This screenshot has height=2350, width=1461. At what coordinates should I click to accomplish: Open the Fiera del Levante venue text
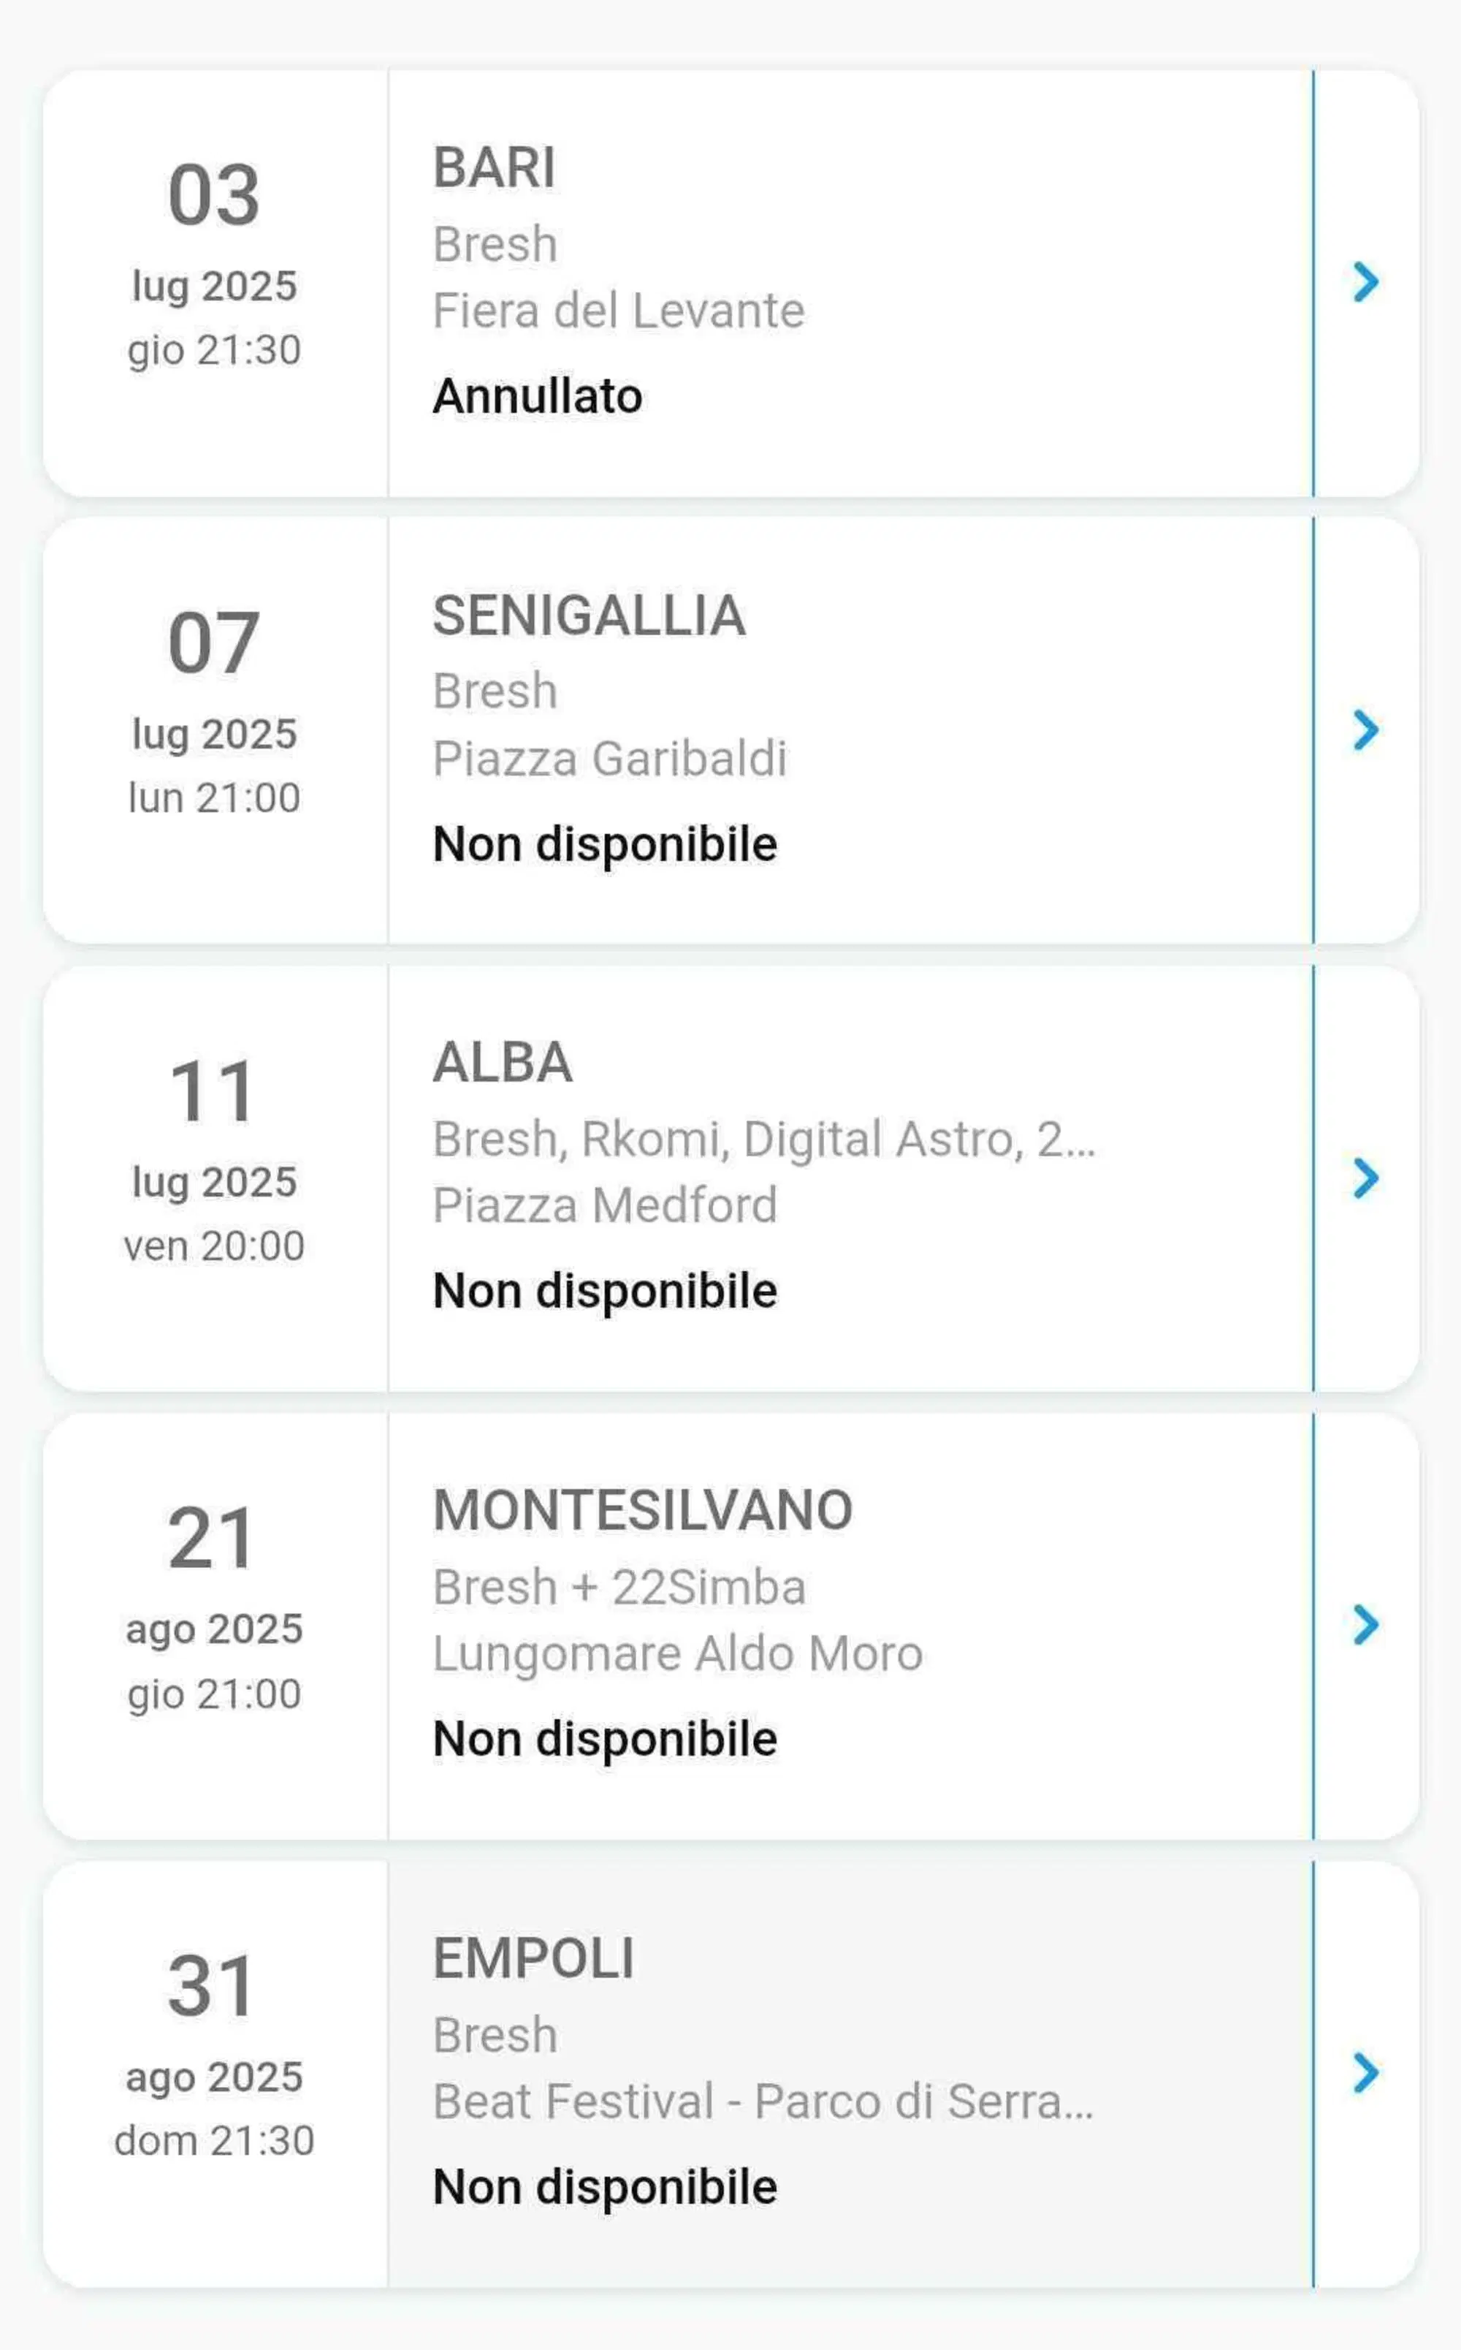(619, 311)
